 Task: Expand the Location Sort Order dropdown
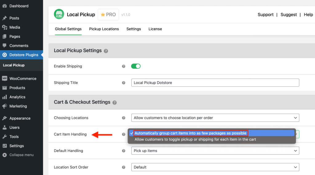pyautogui.click(x=215, y=167)
